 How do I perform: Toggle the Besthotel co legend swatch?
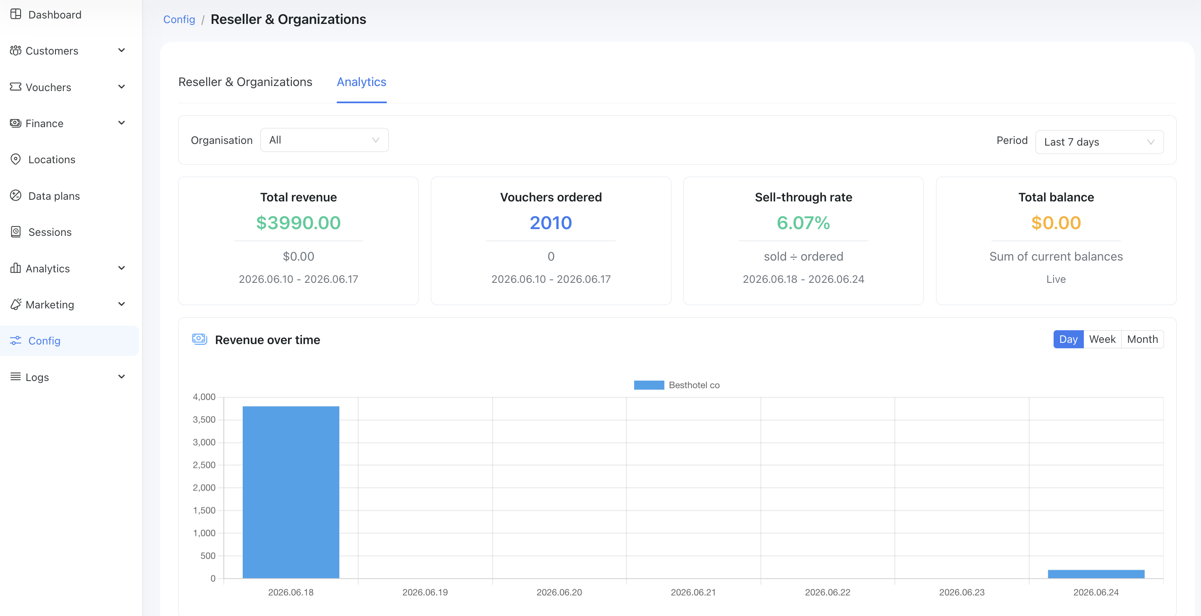tap(648, 385)
